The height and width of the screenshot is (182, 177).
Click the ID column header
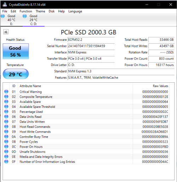tap(14, 86)
